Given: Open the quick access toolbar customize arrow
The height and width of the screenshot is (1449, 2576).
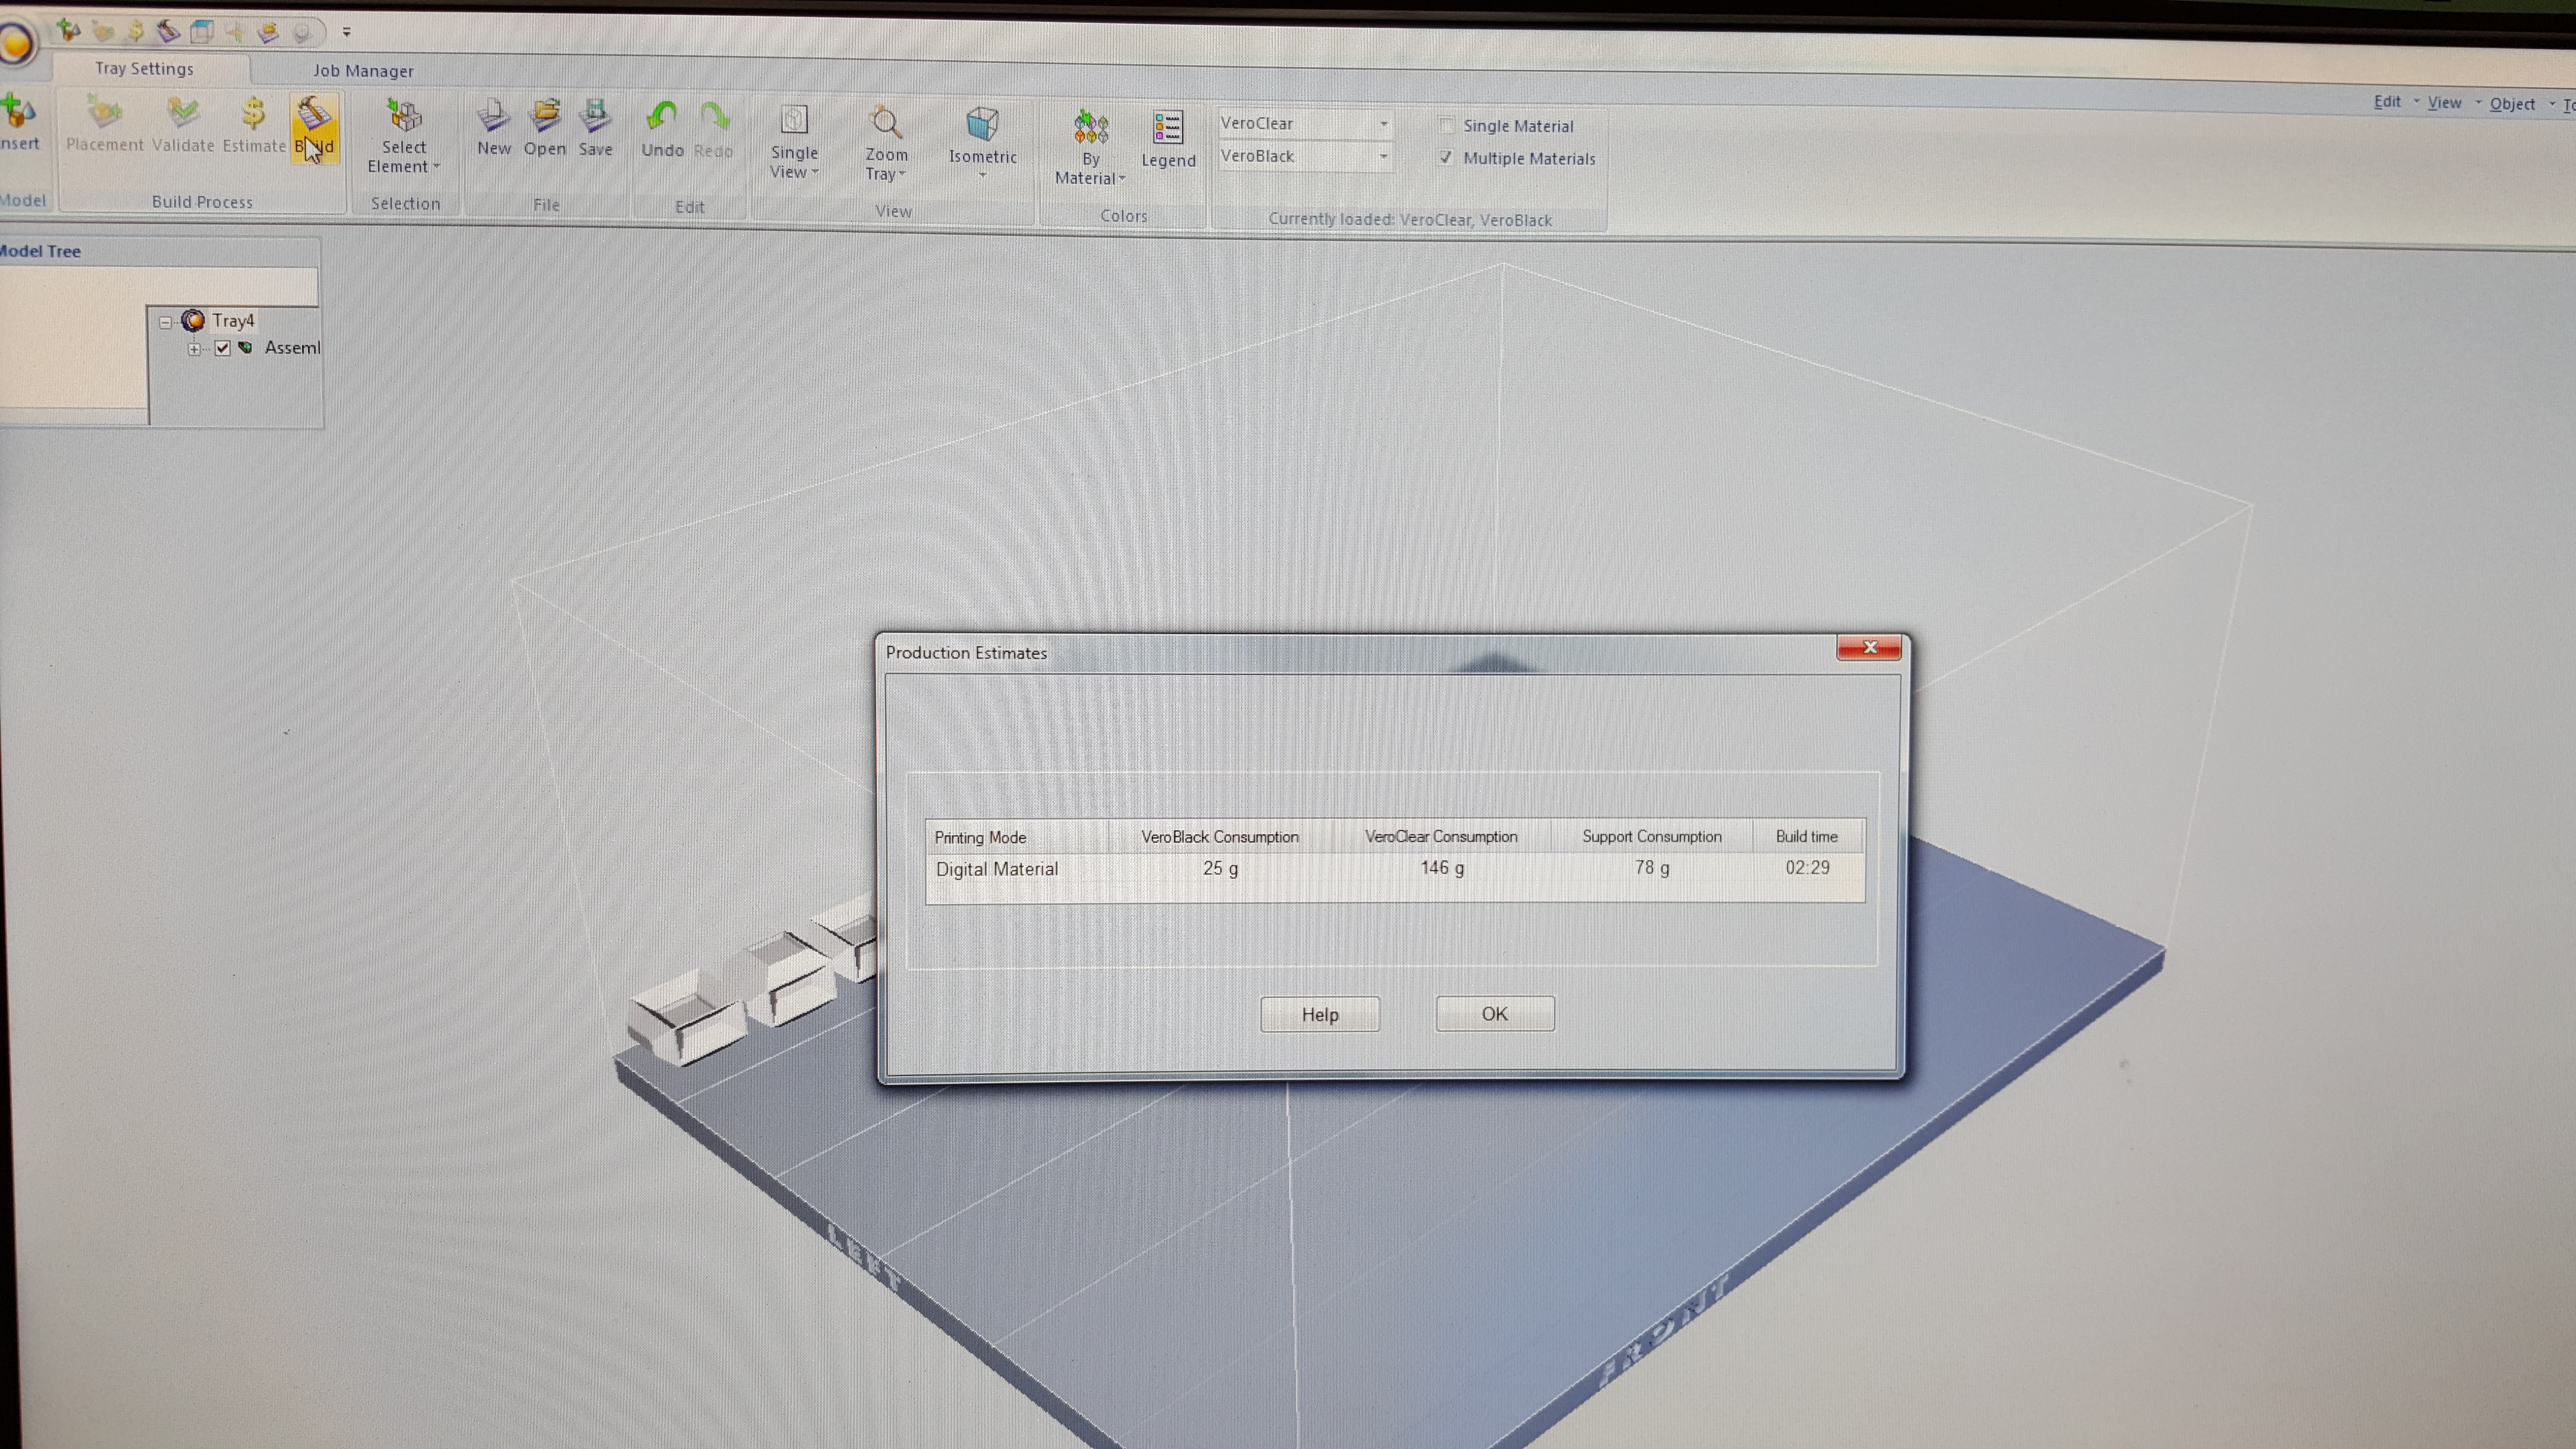Looking at the screenshot, I should tap(347, 32).
